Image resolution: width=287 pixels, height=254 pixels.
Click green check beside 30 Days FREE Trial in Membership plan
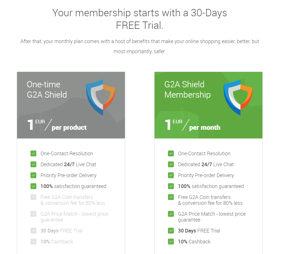pos(171,231)
